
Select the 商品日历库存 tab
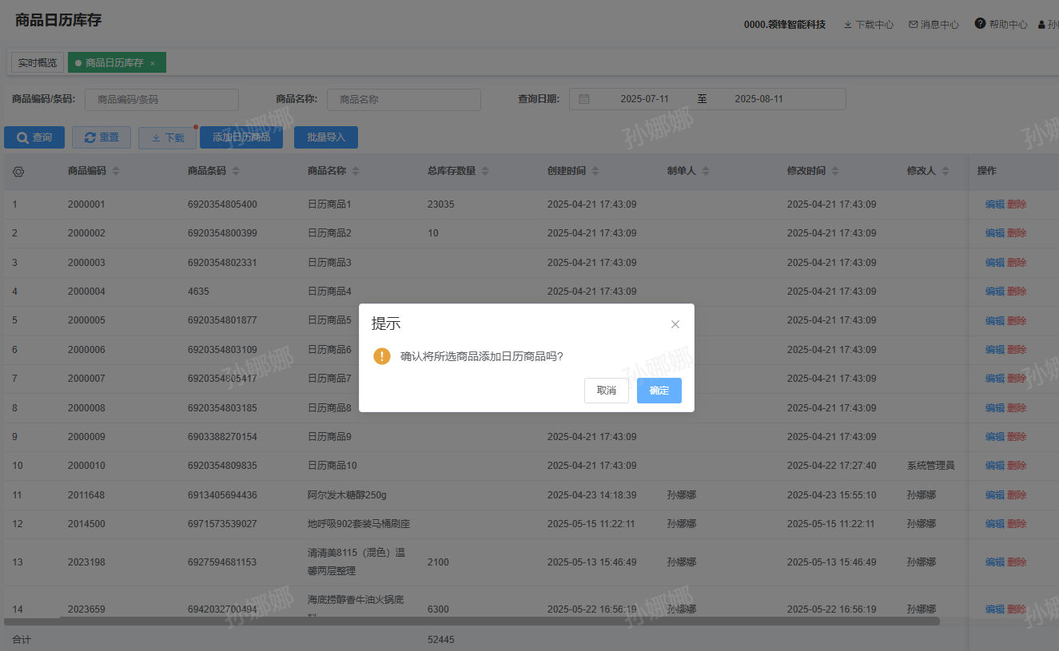click(113, 63)
